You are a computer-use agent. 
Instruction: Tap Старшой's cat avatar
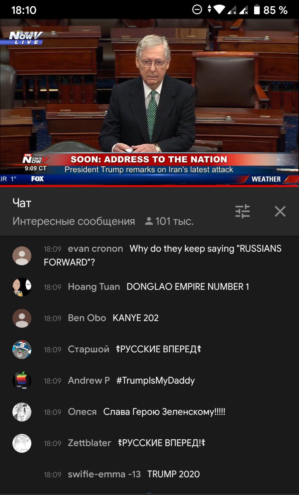pos(22,350)
